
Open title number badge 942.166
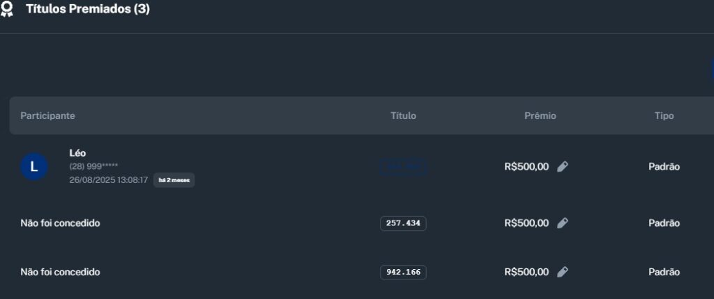[x=403, y=272]
